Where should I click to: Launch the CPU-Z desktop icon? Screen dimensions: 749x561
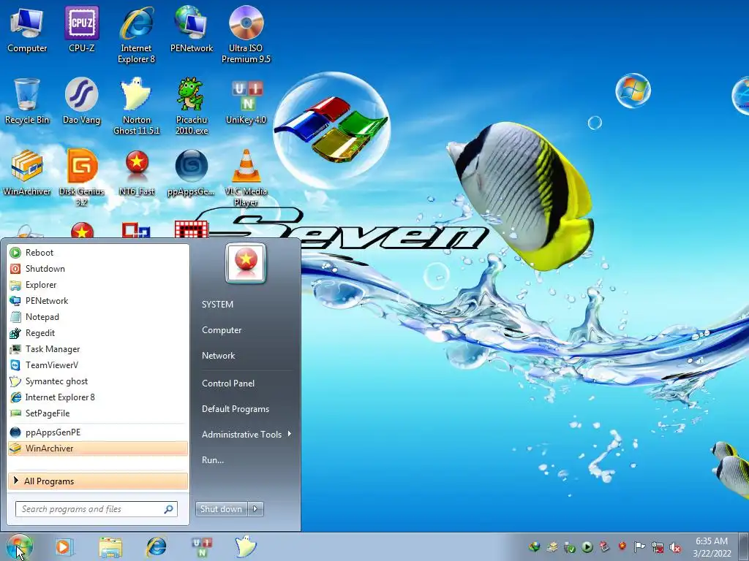click(x=82, y=29)
